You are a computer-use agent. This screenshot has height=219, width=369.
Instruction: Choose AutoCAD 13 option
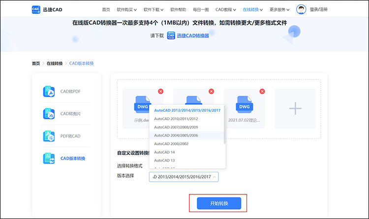pos(187,161)
